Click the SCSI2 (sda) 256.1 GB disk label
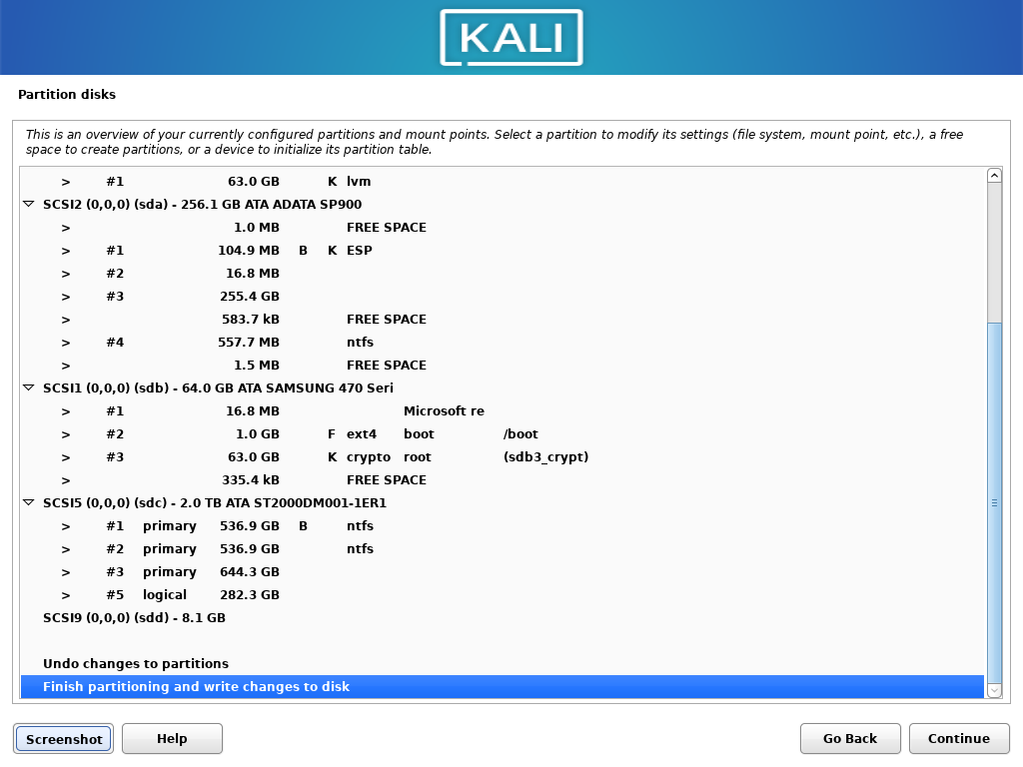This screenshot has height=767, width=1023. pyautogui.click(x=202, y=204)
